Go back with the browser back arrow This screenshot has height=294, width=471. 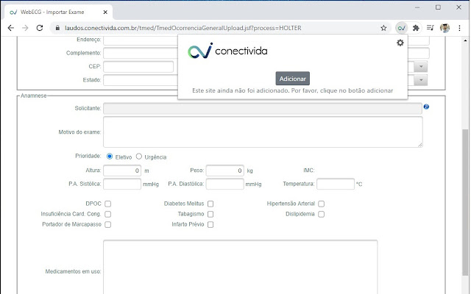click(11, 28)
